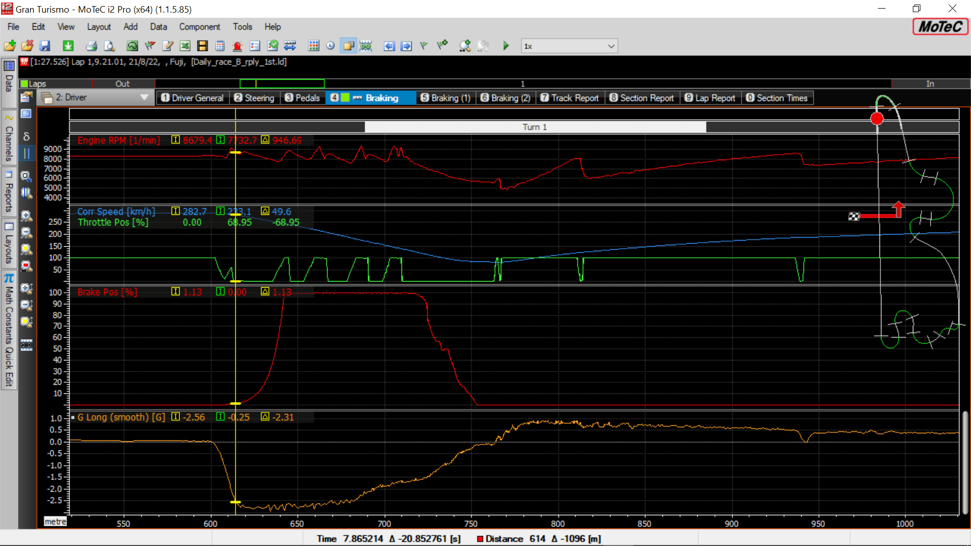Click the Turn 1 section bar
971x546 pixels.
pyautogui.click(x=535, y=127)
